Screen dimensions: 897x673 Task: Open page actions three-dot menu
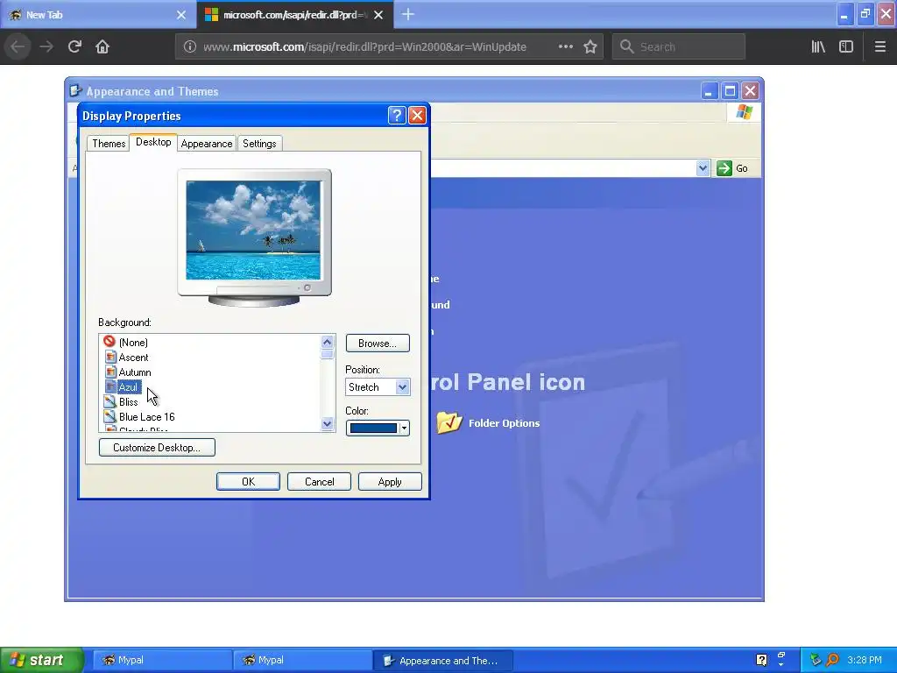pyautogui.click(x=565, y=47)
